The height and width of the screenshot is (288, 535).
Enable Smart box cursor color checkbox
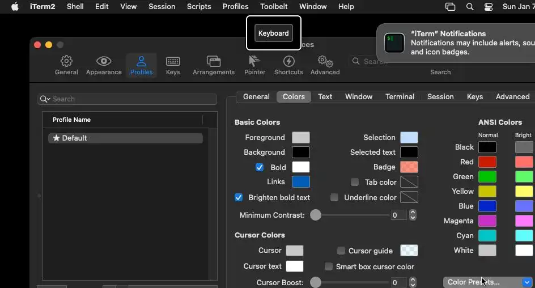coord(329,266)
